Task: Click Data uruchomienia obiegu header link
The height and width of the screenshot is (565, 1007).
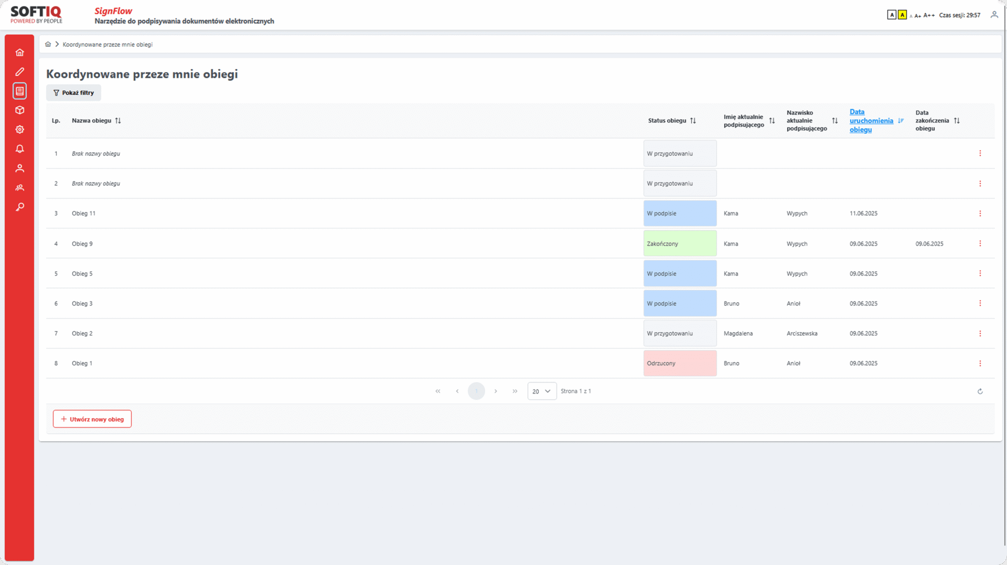Action: 871,121
